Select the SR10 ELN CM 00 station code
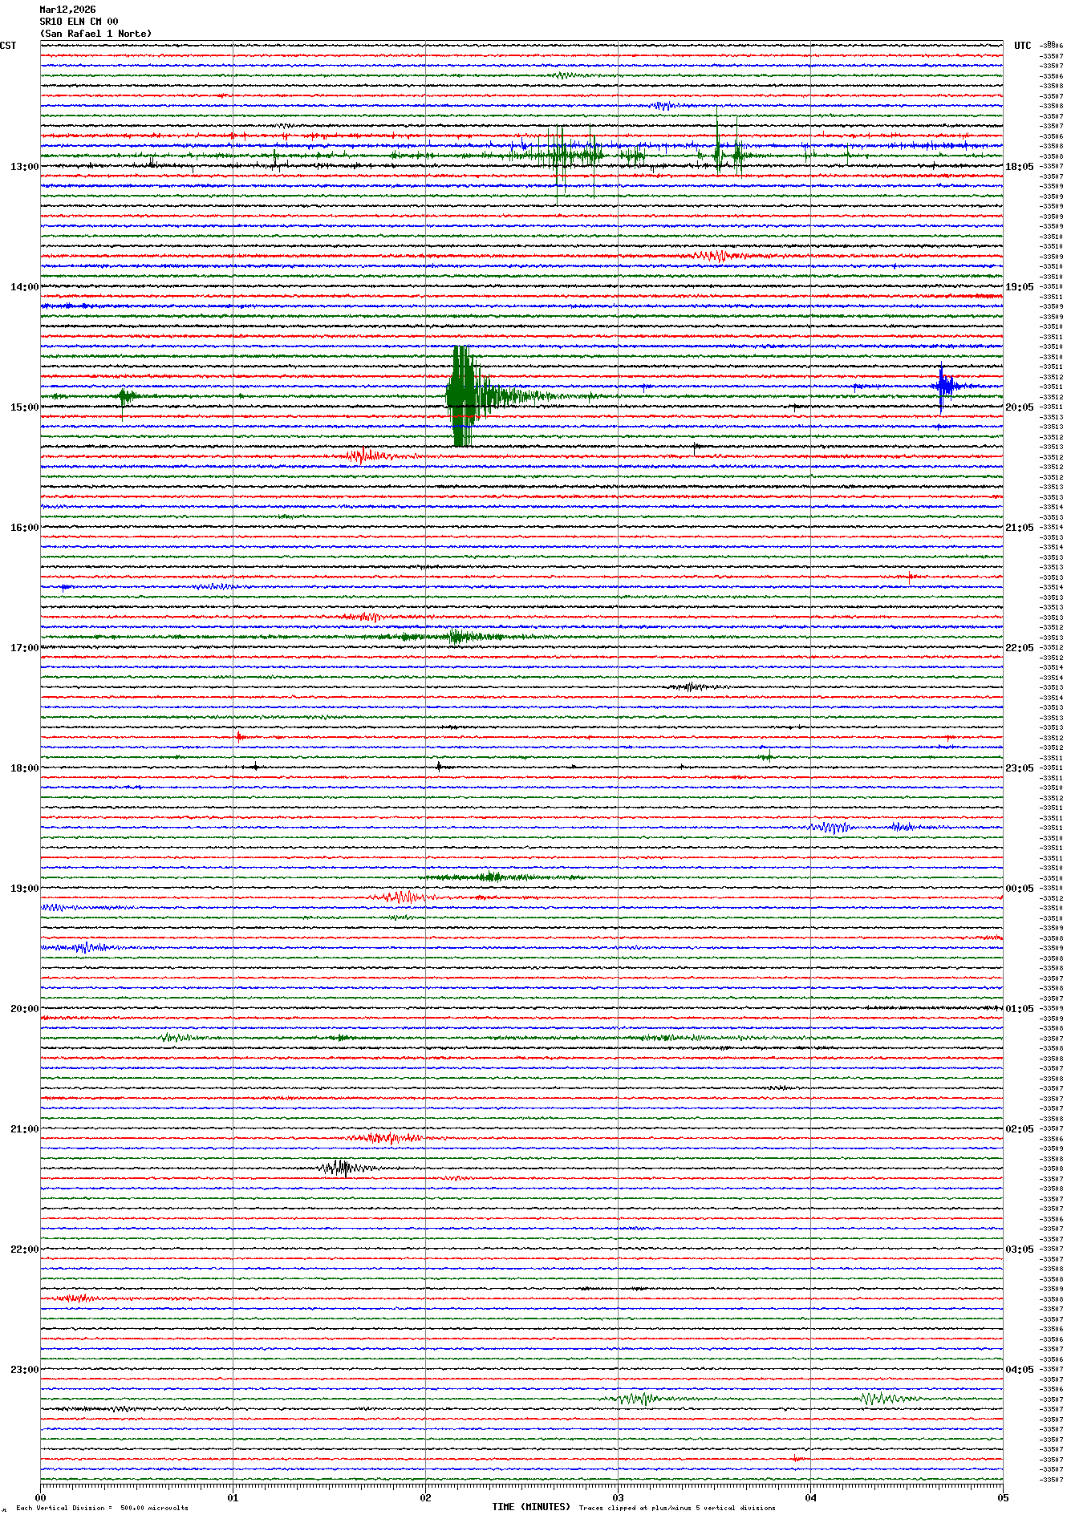This screenshot has height=1519, width=1067. click(79, 22)
